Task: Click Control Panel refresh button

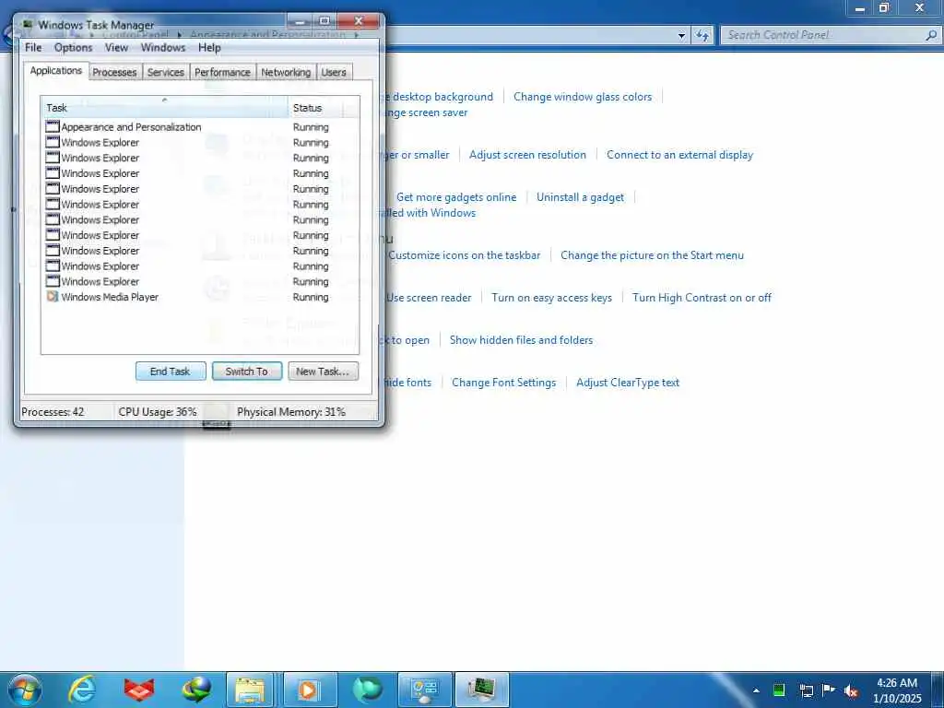Action: pyautogui.click(x=702, y=36)
